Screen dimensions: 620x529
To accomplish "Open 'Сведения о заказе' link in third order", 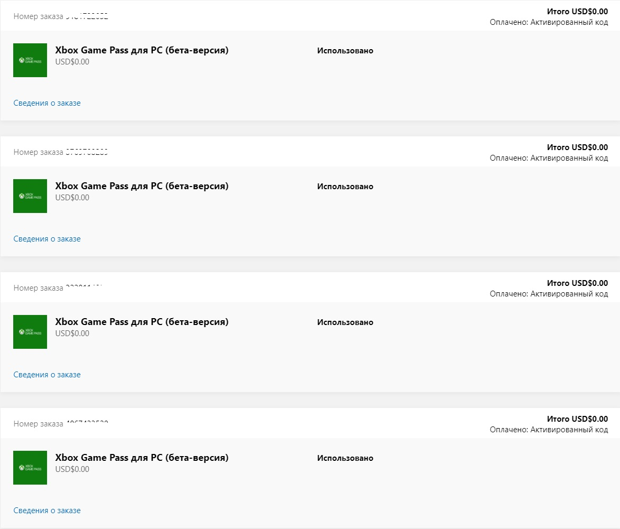I will coord(47,375).
